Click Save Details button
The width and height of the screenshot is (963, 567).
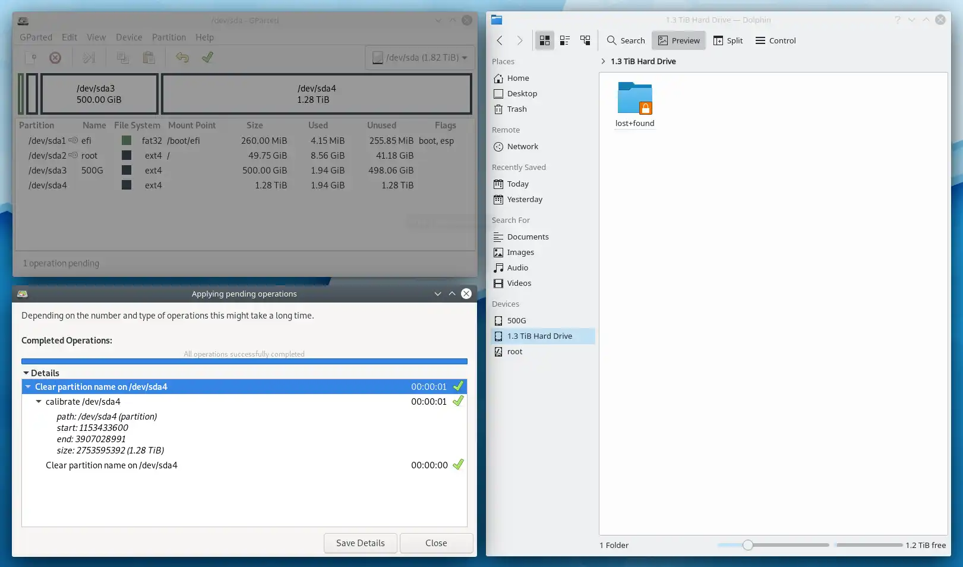[360, 543]
